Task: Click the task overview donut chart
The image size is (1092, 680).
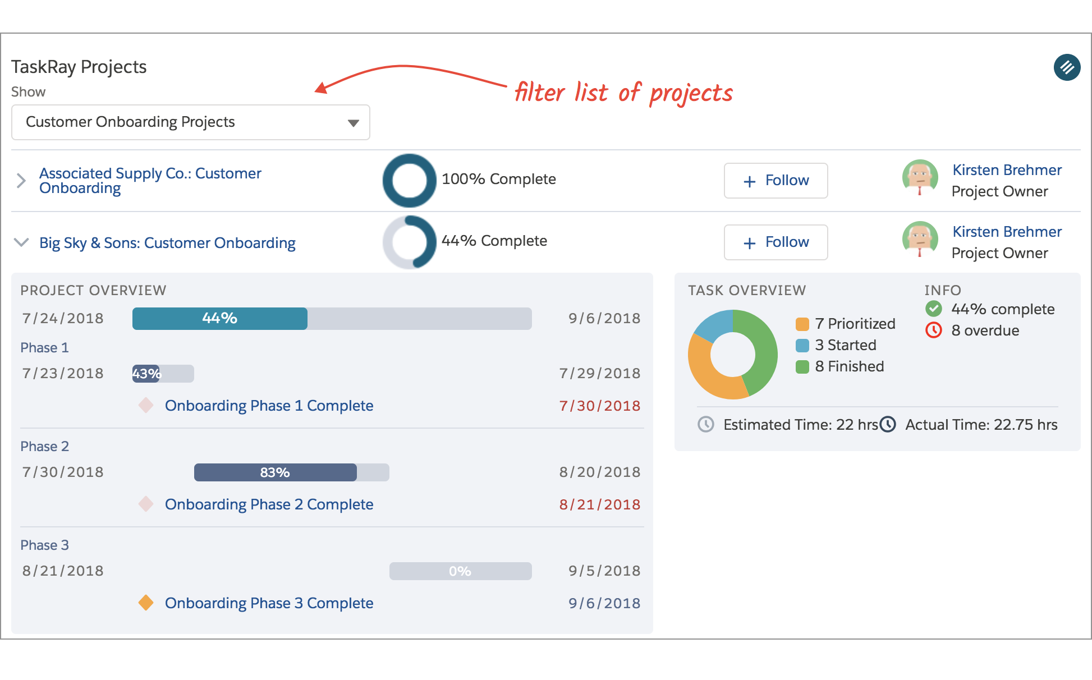Action: 732,355
